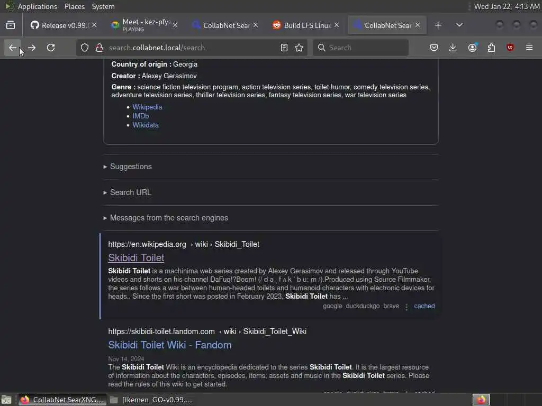Go forward one page in browser

[32, 48]
